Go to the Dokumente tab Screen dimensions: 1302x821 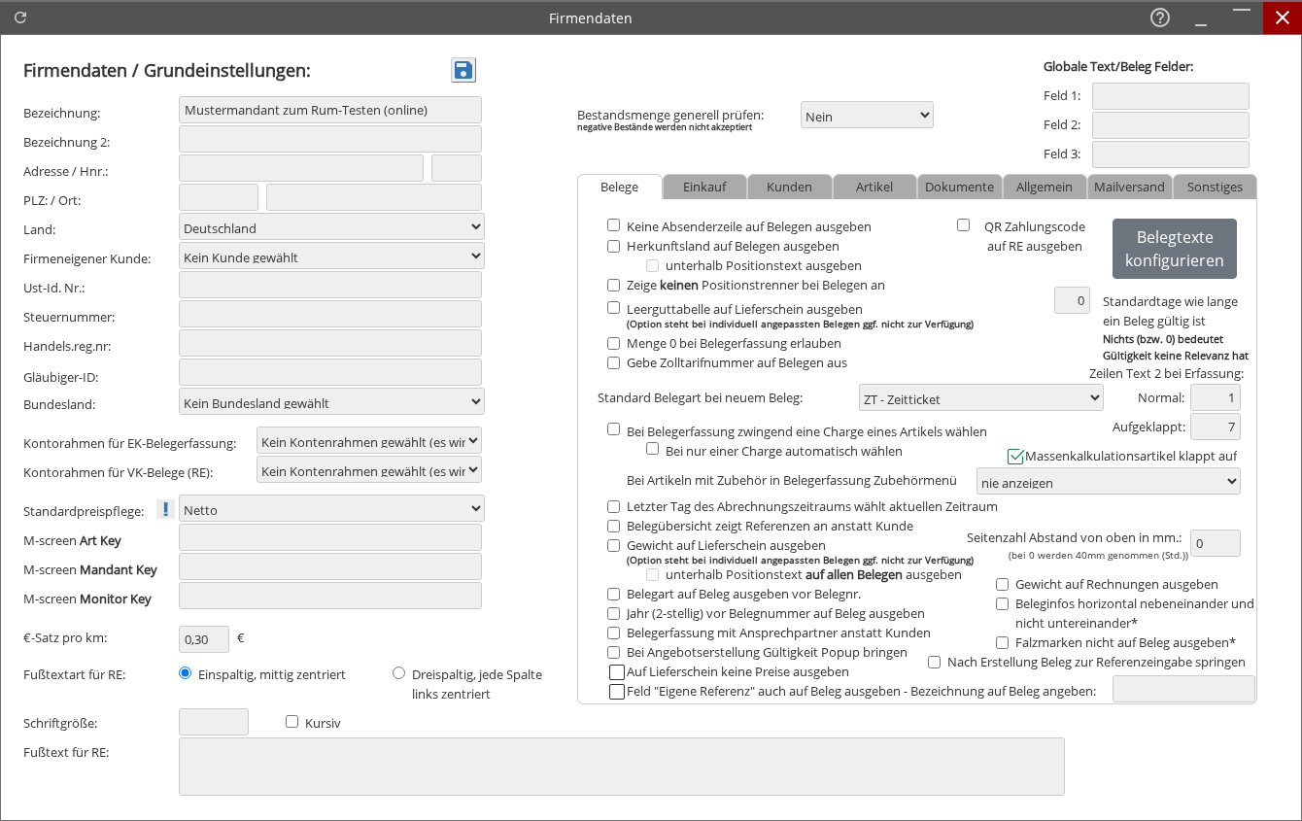959,187
